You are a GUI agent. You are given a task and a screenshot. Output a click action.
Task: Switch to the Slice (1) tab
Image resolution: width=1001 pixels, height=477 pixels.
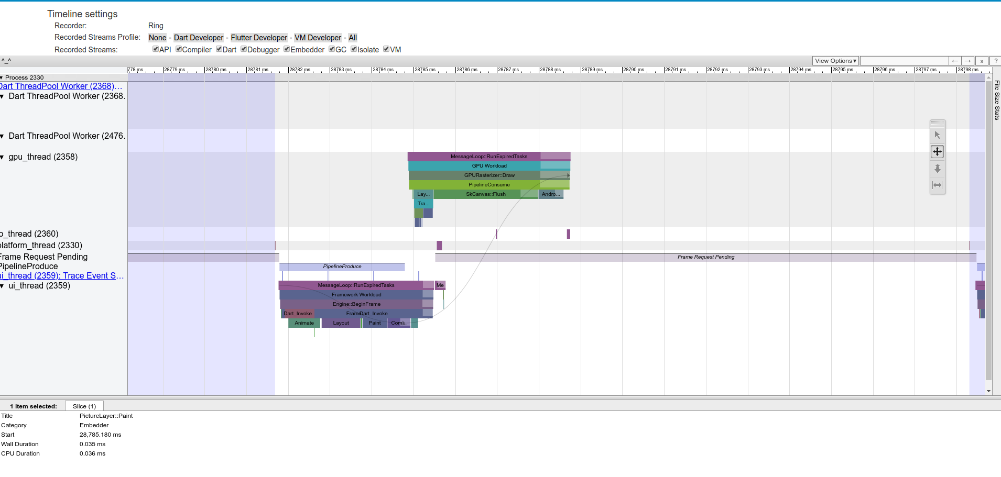click(84, 406)
